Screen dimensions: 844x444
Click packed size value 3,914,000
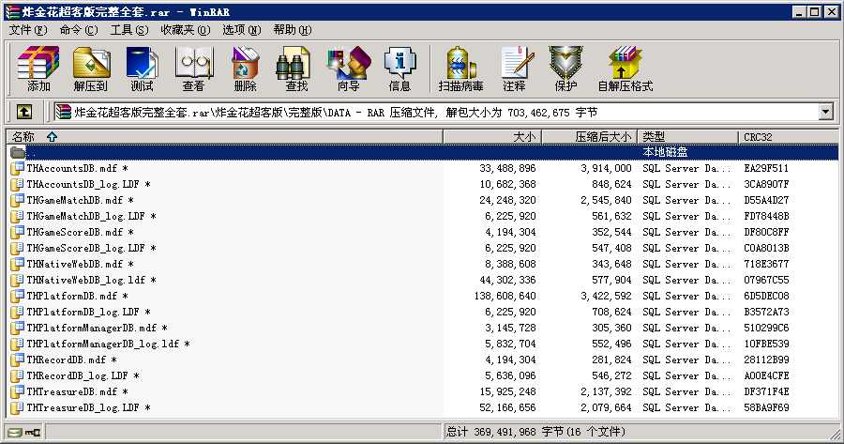pos(606,168)
